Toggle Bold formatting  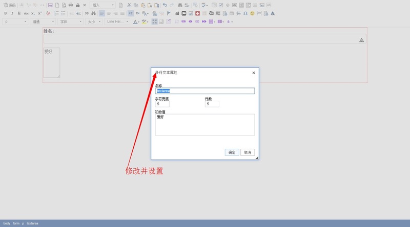click(5, 13)
